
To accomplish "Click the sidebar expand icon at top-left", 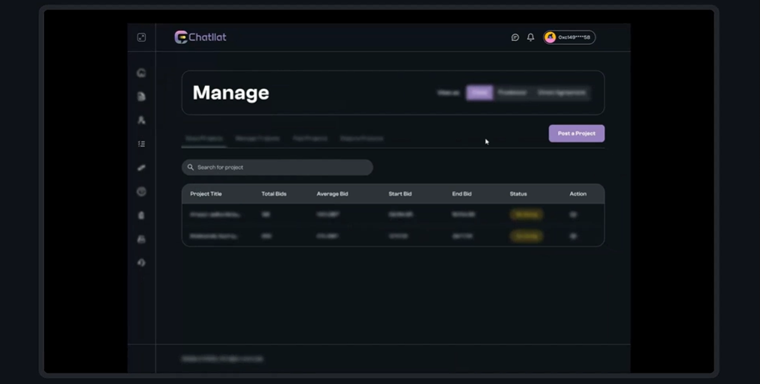I will point(141,37).
